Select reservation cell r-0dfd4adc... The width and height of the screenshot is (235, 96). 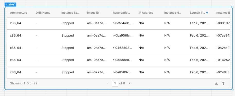tap(122, 23)
